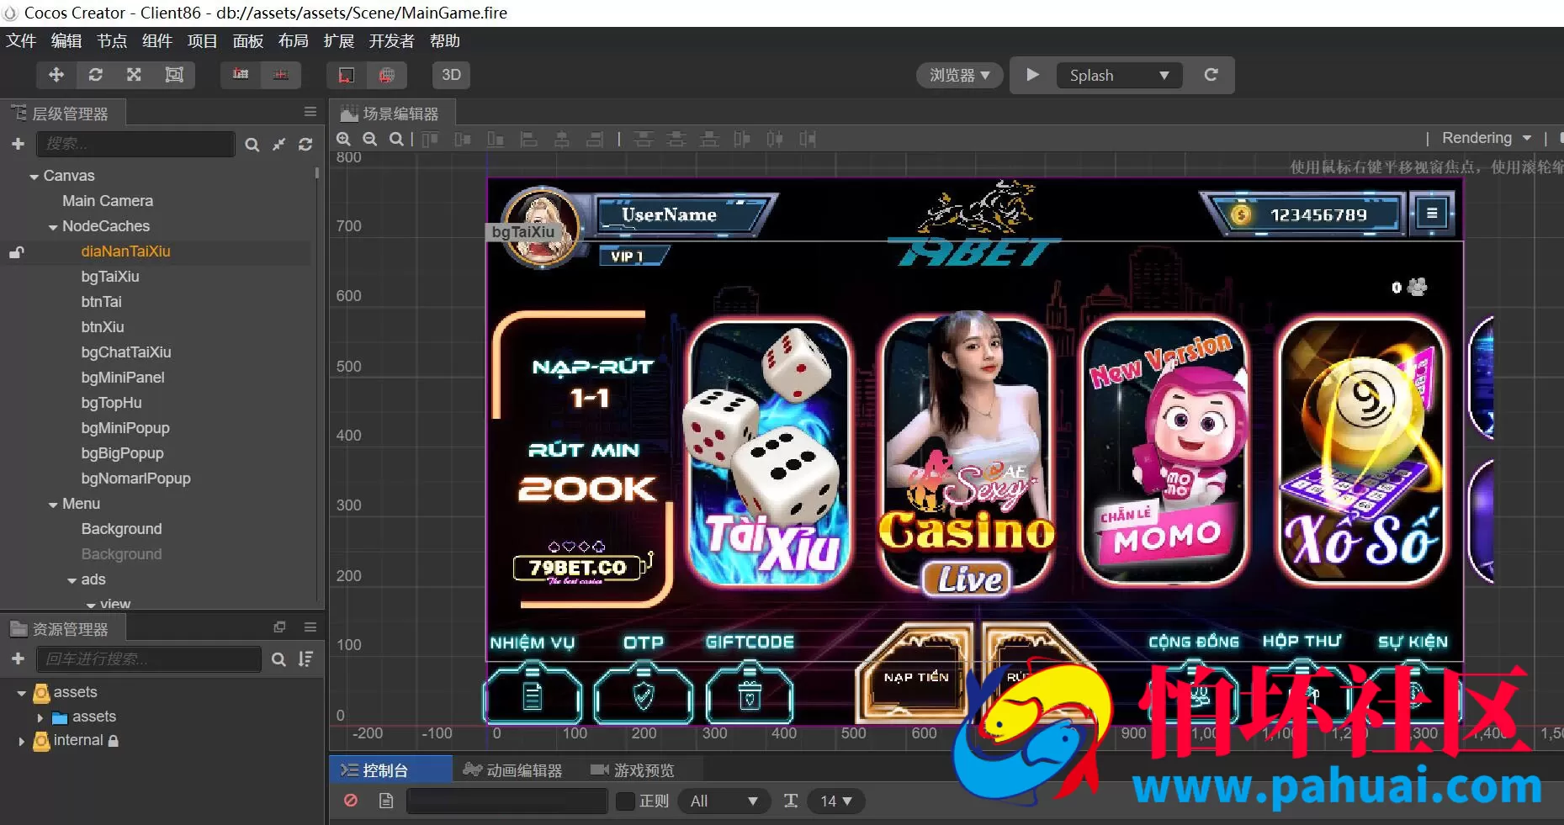Enable the regex filter checkbox
Image resolution: width=1564 pixels, height=825 pixels.
point(625,801)
